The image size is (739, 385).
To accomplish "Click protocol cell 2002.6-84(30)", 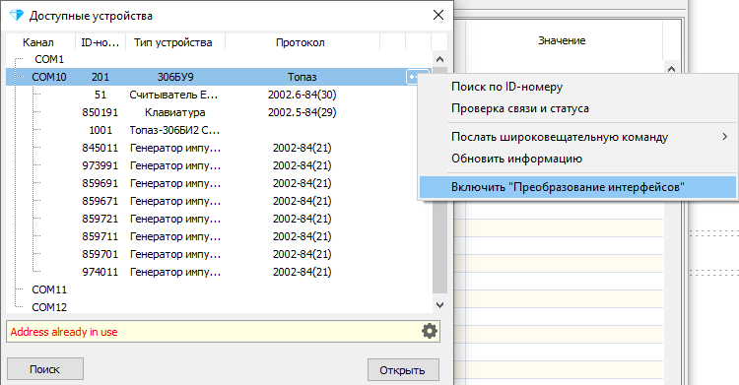I will pyautogui.click(x=302, y=95).
